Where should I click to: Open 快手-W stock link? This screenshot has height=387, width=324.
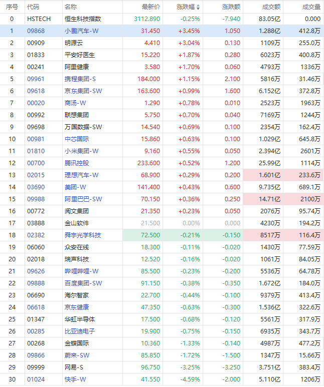click(x=75, y=379)
